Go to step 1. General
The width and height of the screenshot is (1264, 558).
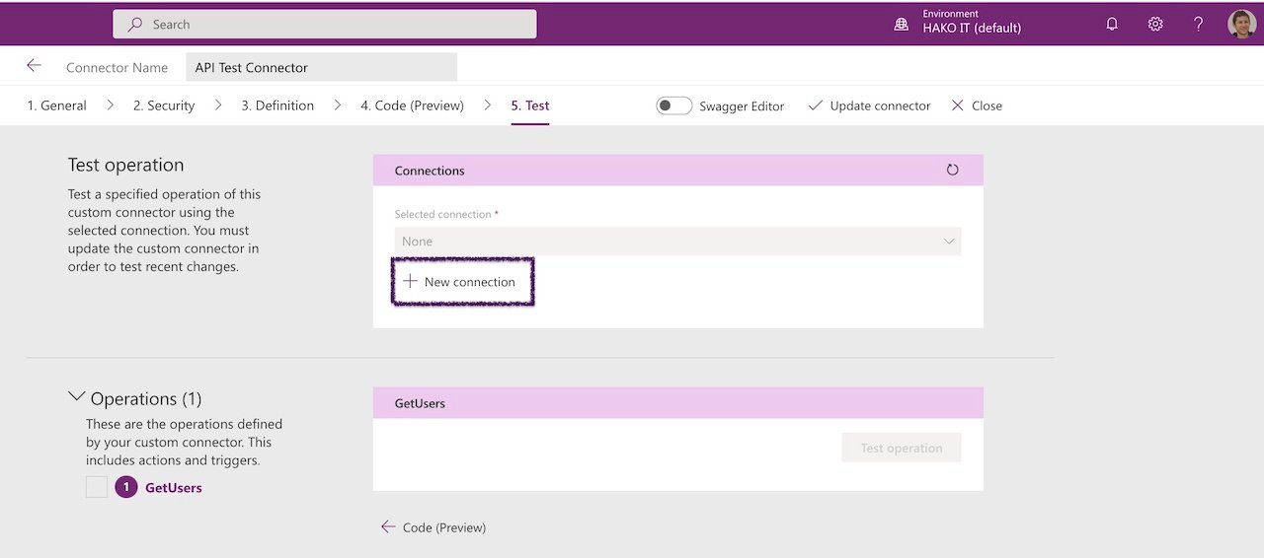[56, 105]
